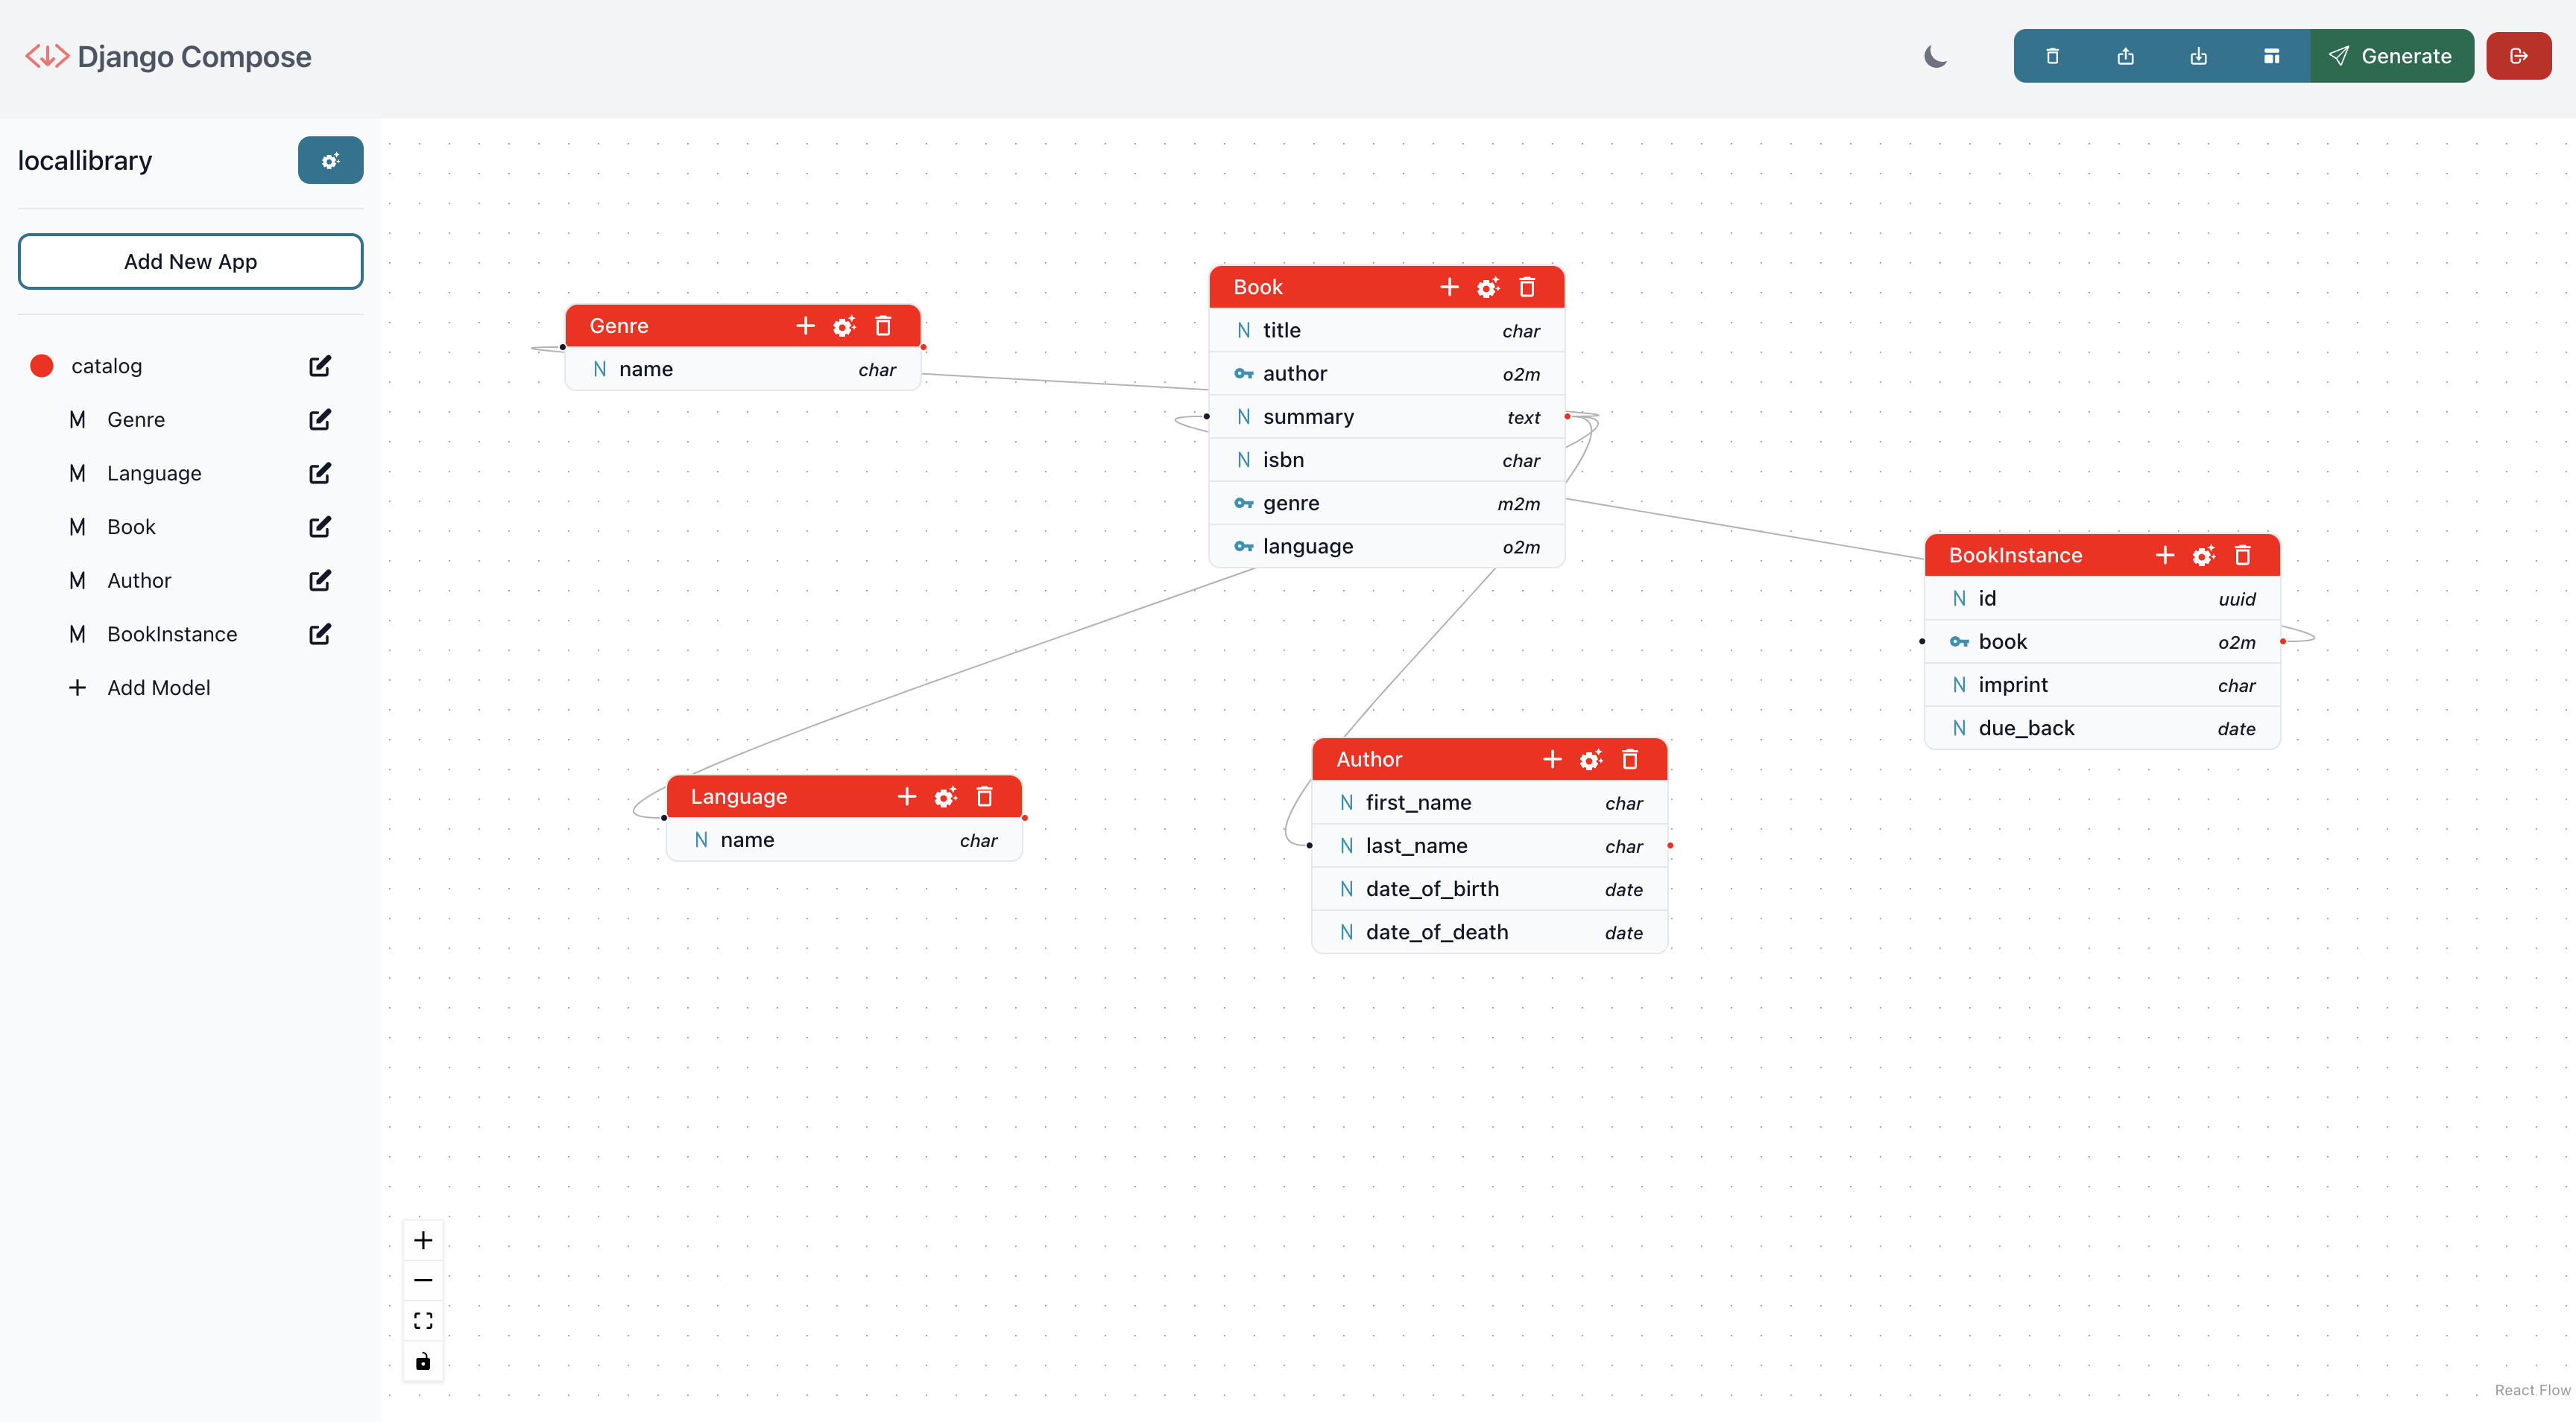This screenshot has width=2576, height=1422.
Task: Select Add Model in the sidebar
Action: coord(158,688)
